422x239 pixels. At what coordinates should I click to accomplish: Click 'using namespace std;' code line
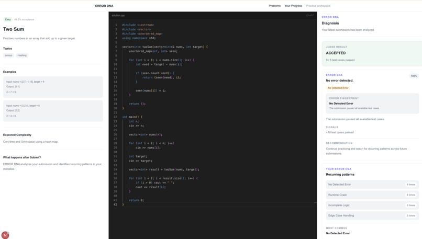[139, 38]
